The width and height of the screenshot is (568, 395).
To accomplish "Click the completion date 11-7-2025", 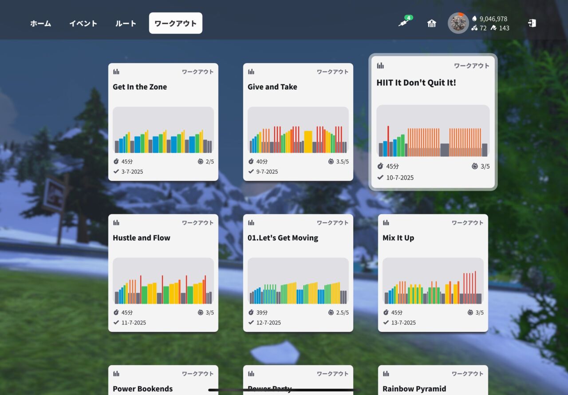I will coord(134,323).
